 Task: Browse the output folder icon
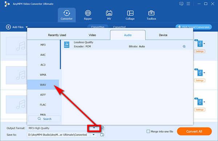coord(102,134)
